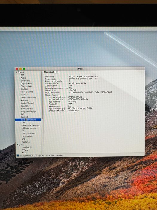Select the highlighted Pamięć masowa row
Screen dimensions: 157x210
(28, 120)
